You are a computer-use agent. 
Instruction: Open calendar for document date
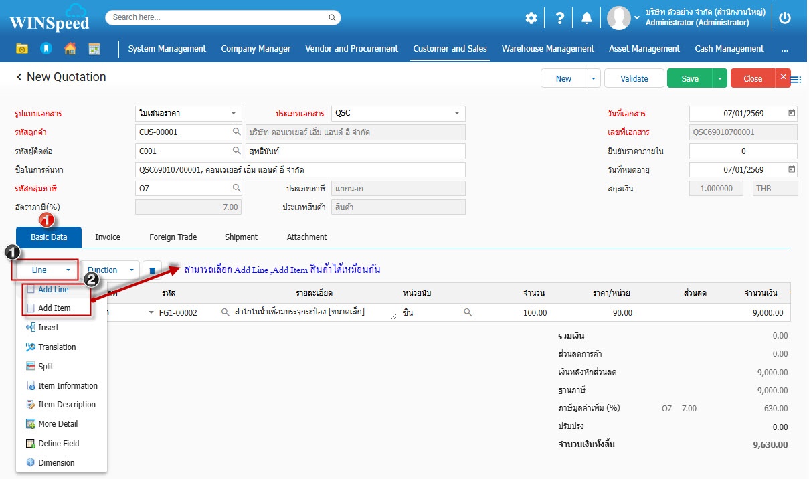point(792,114)
